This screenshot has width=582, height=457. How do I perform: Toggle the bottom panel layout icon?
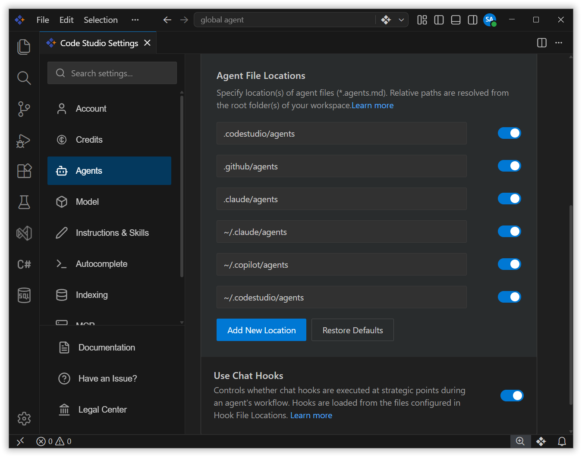(456, 20)
